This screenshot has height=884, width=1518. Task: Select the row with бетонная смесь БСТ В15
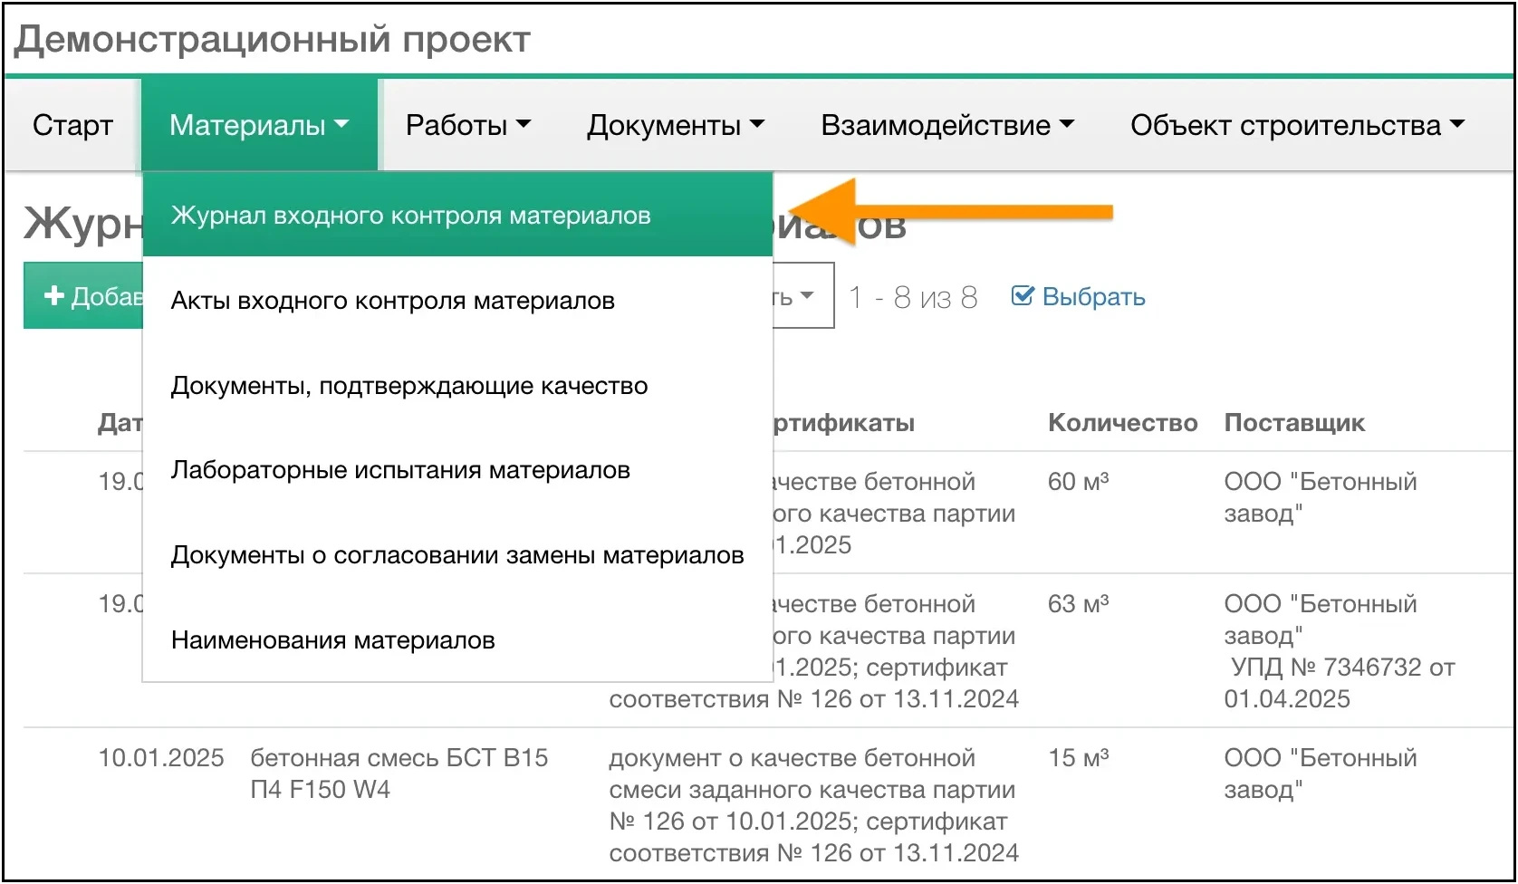[399, 773]
